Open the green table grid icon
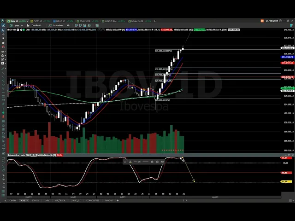Viewport: 295px width, 221px height. coord(97,25)
